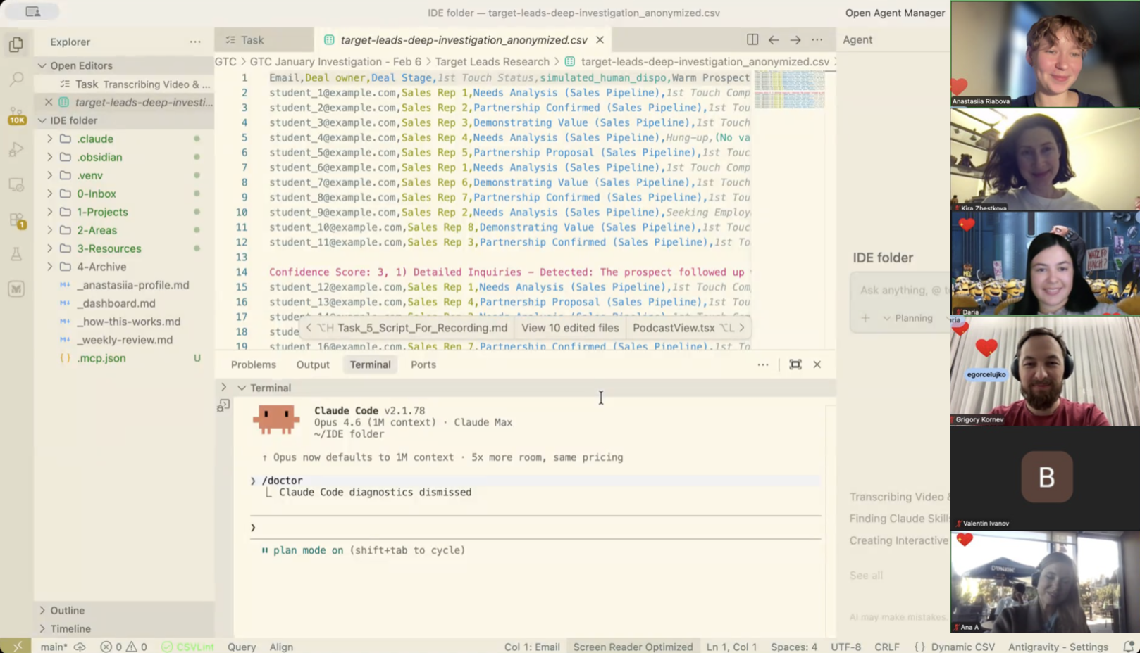Navigate forward with the right arrow
The image size is (1140, 653).
pos(795,39)
